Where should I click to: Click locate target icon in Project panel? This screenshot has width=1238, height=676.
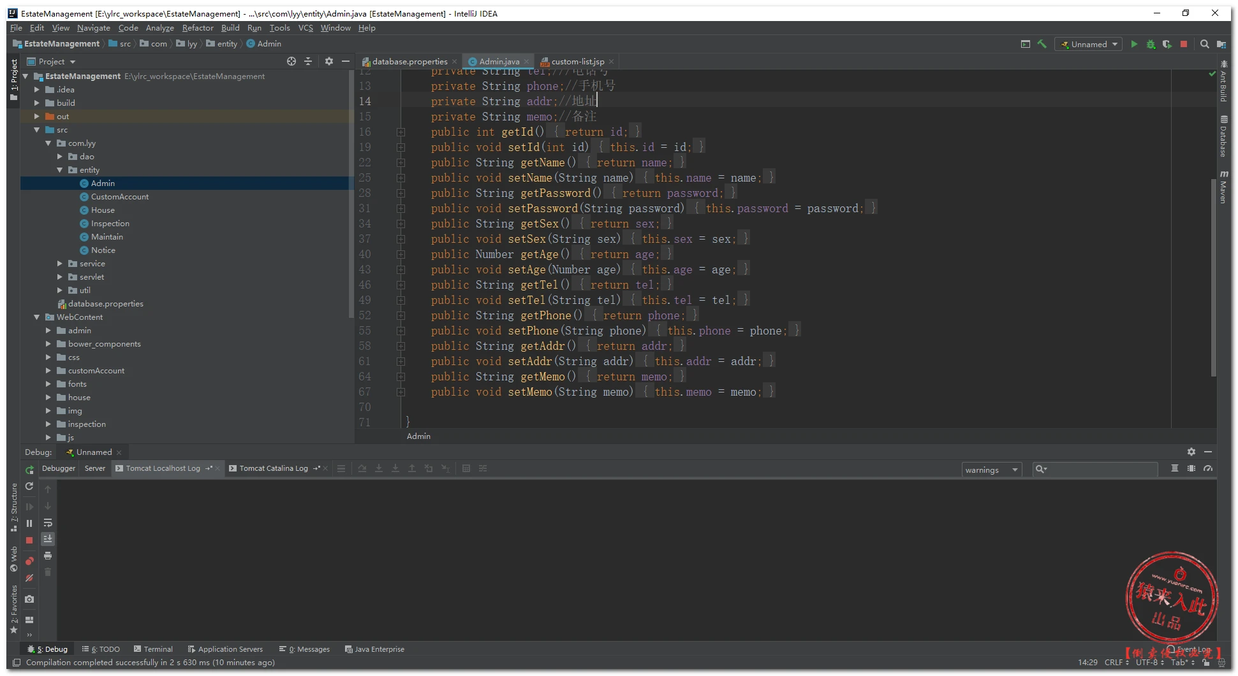[x=291, y=61]
